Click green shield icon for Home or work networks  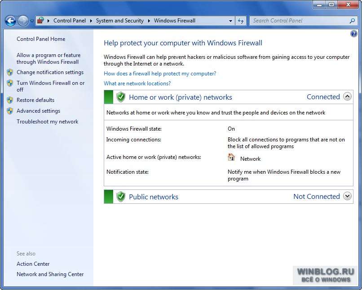click(x=120, y=97)
